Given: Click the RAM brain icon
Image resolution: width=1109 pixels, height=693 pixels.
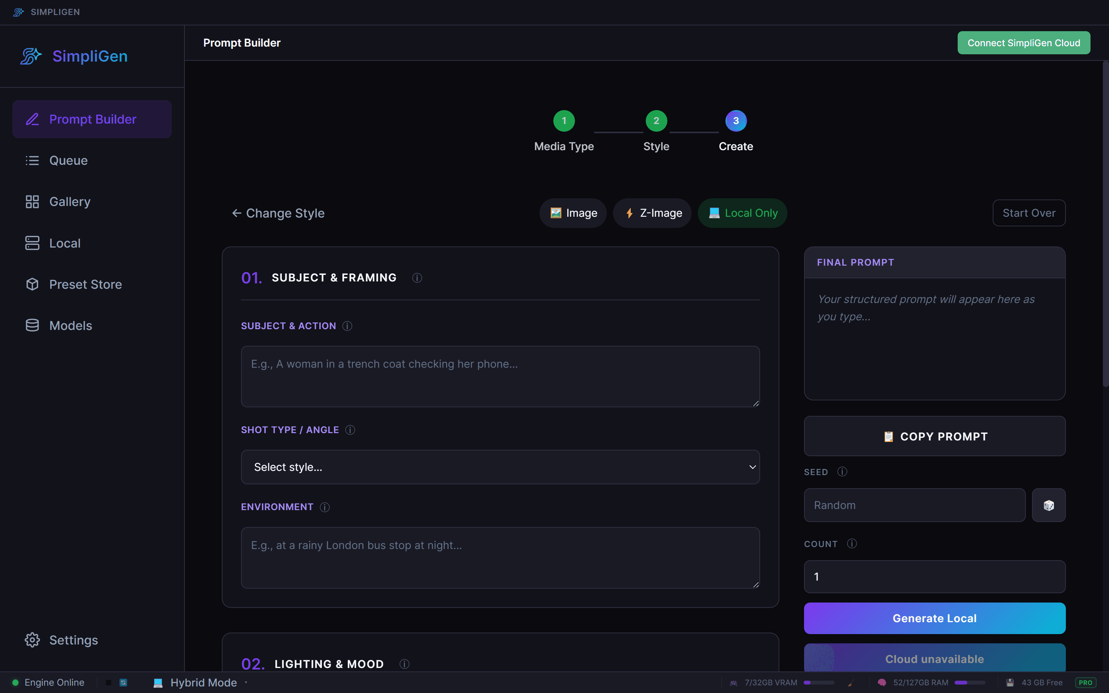Looking at the screenshot, I should [x=882, y=683].
